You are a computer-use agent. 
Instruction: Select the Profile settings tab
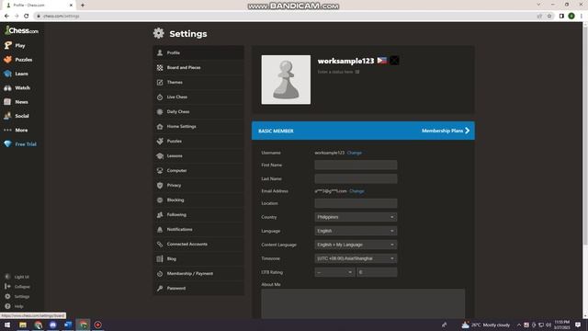coord(198,53)
